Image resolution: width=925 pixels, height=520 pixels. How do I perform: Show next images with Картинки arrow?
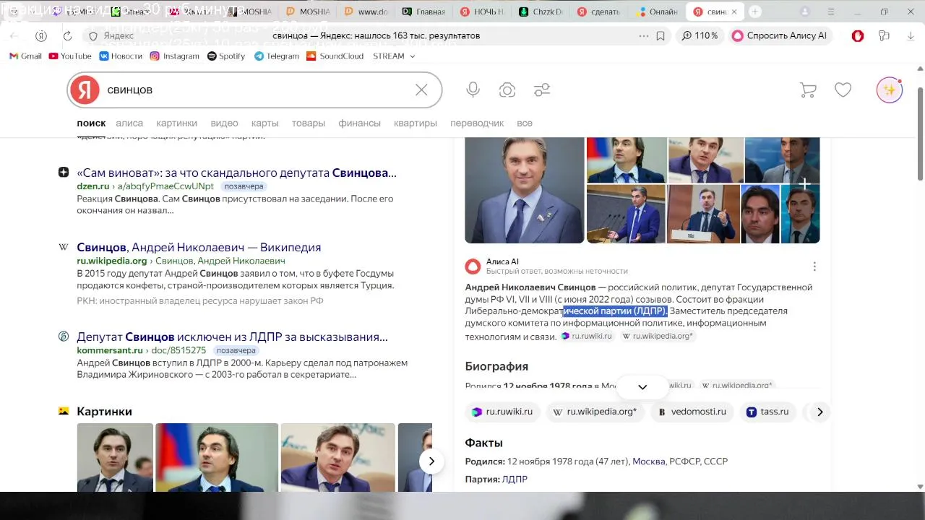pos(431,461)
